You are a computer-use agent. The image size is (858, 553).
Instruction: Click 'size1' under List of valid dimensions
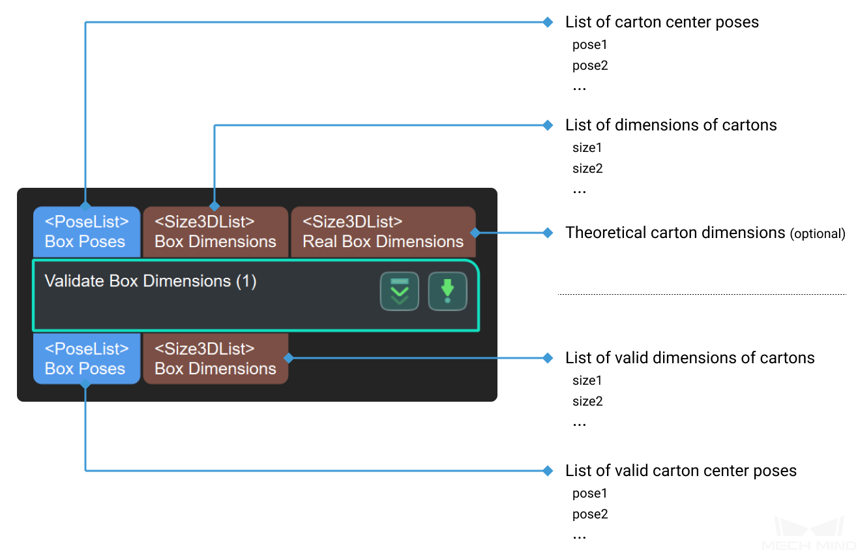[587, 380]
